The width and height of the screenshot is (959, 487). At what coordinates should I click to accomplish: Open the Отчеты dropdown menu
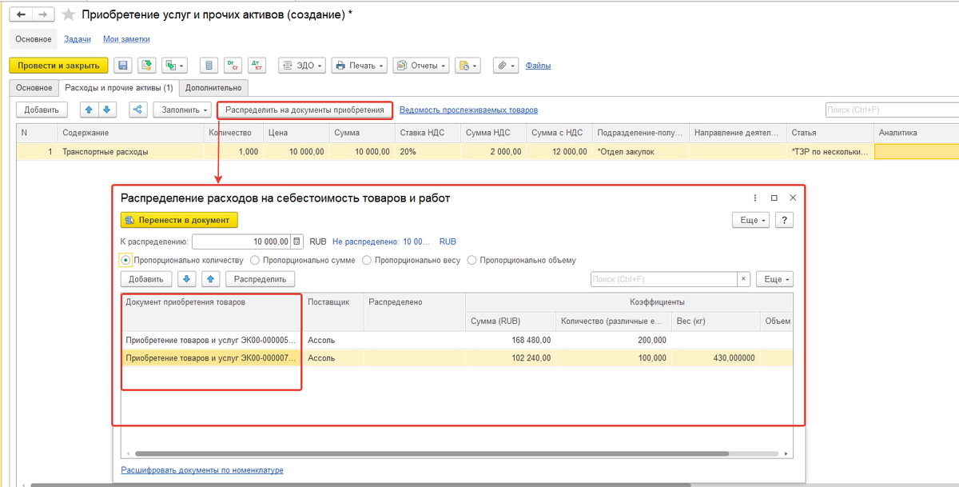tap(421, 66)
